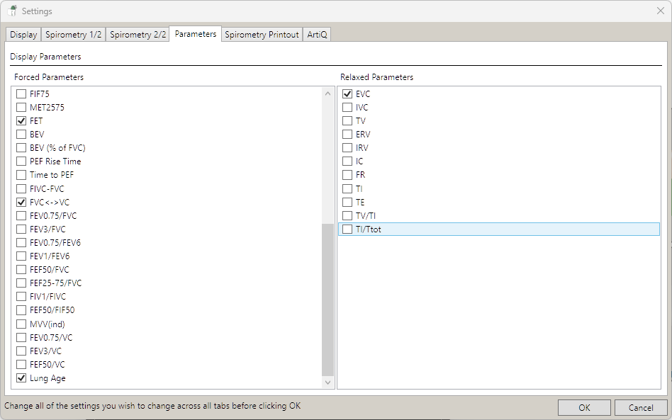Click the scroll down arrow in Forced Parameters

click(x=327, y=382)
